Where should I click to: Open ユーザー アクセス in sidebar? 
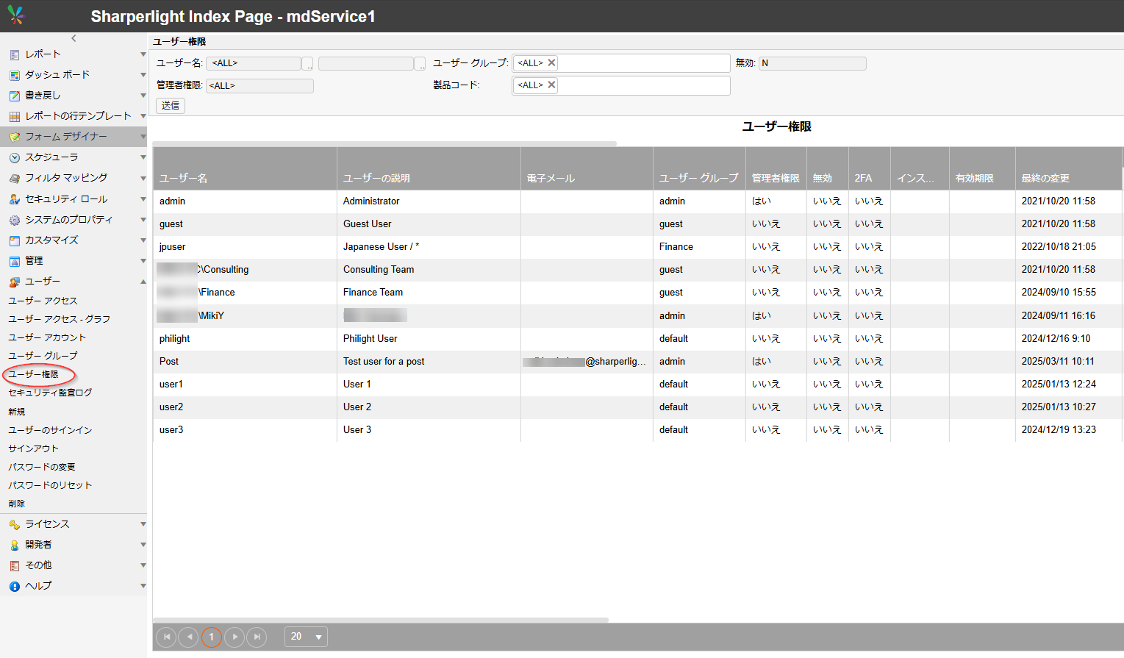43,301
